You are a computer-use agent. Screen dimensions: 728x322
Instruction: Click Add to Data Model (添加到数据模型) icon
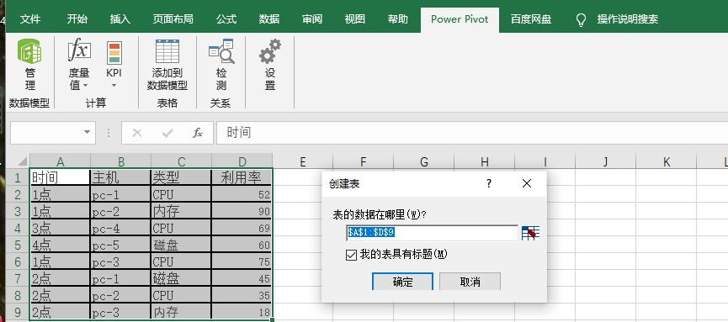coord(167,51)
